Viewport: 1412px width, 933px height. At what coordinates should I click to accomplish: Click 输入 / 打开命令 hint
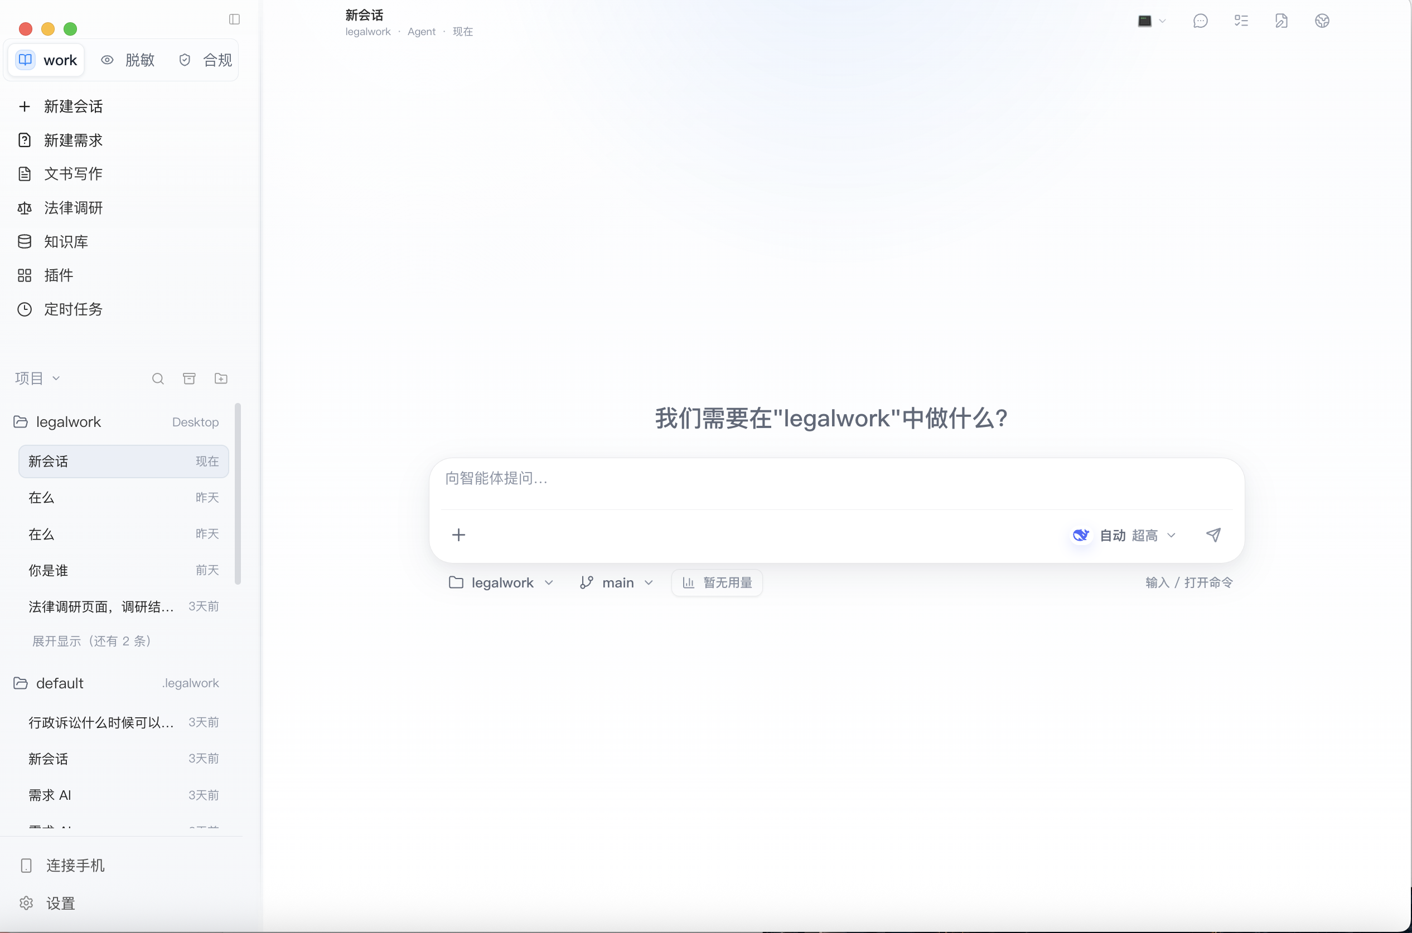[x=1189, y=582]
